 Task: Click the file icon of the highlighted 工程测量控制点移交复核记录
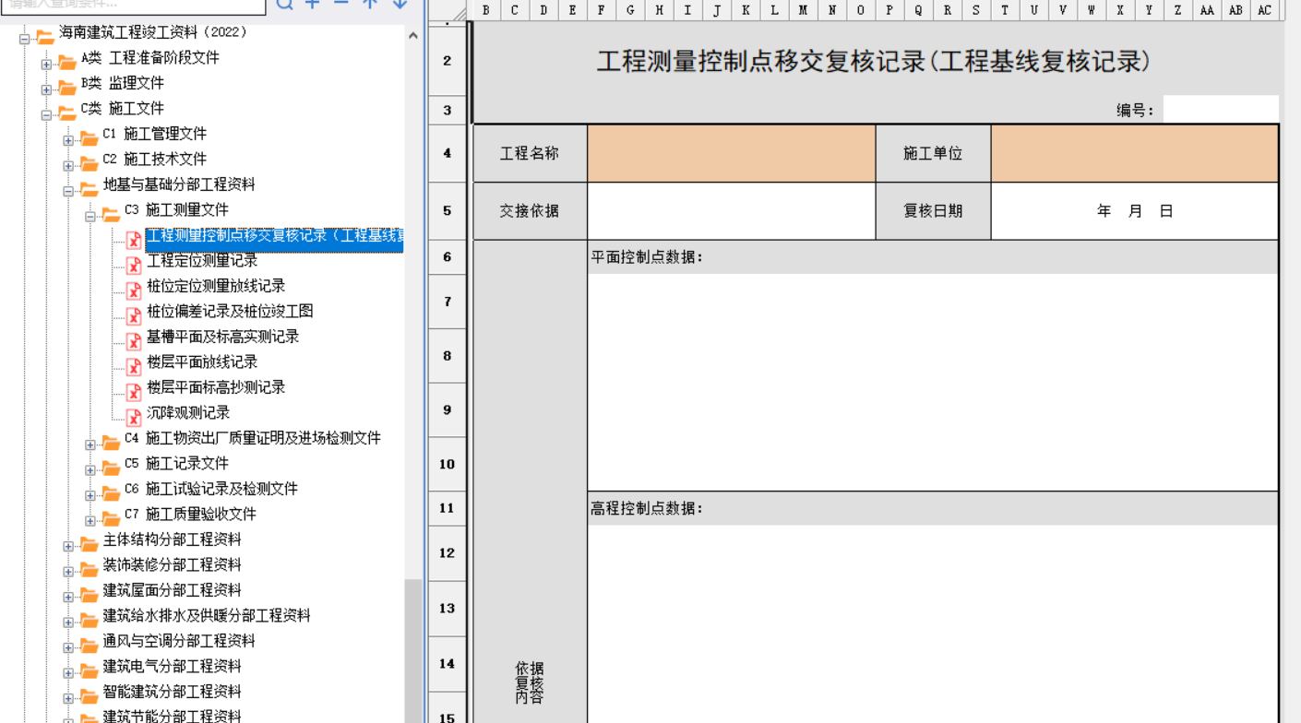134,240
